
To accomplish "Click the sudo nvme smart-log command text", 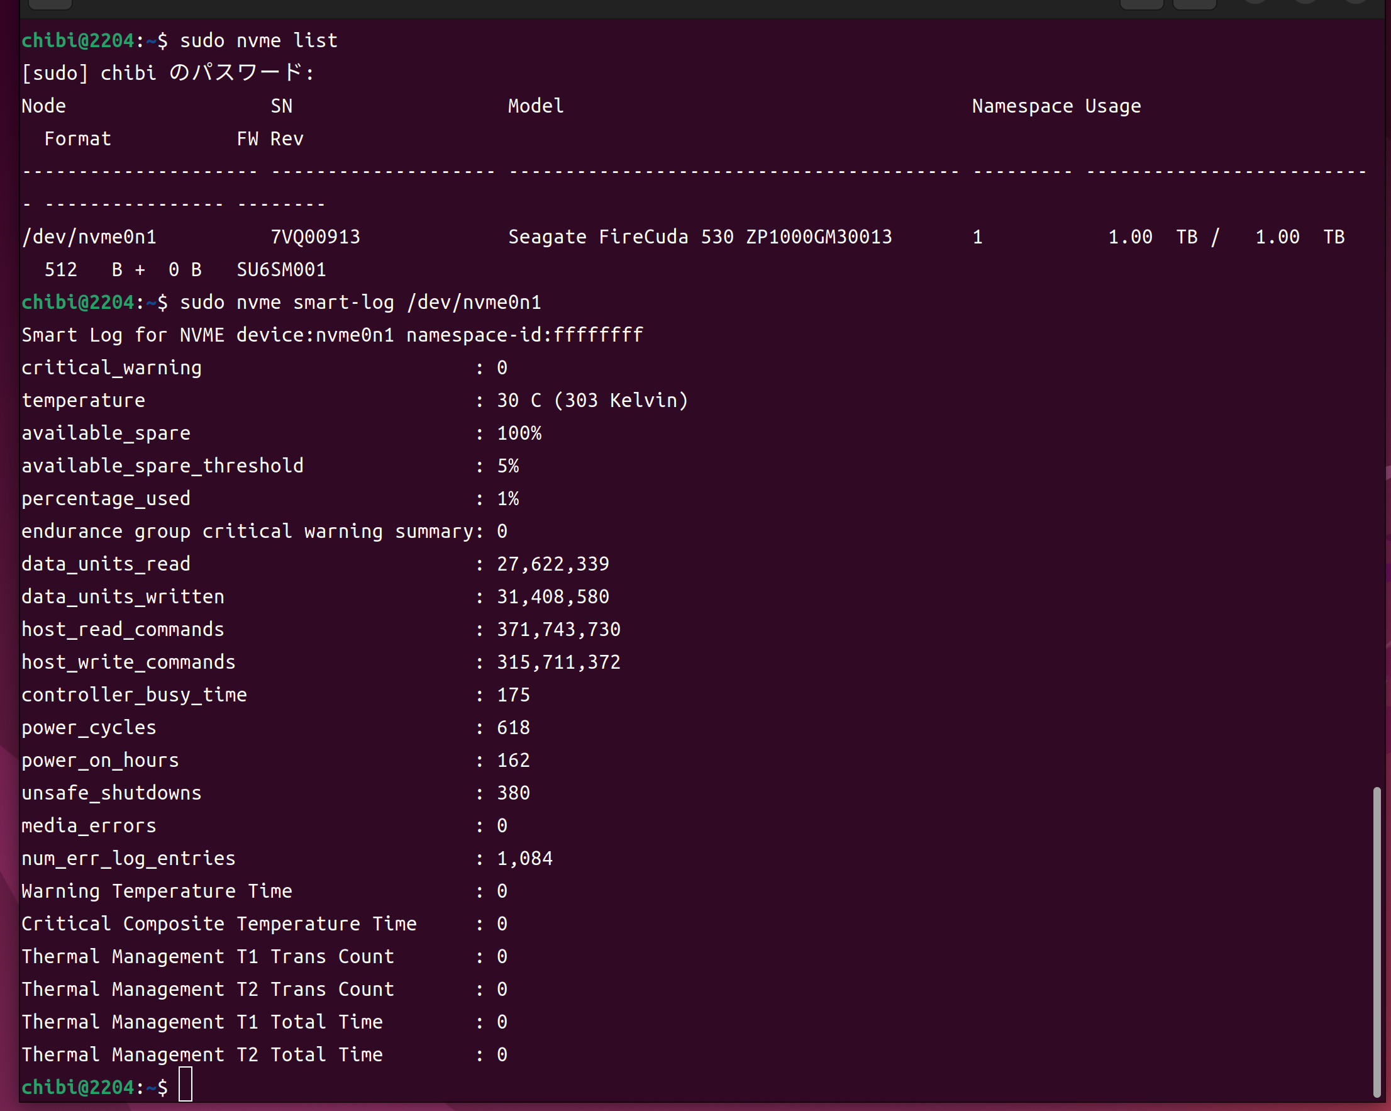I will click(x=360, y=302).
